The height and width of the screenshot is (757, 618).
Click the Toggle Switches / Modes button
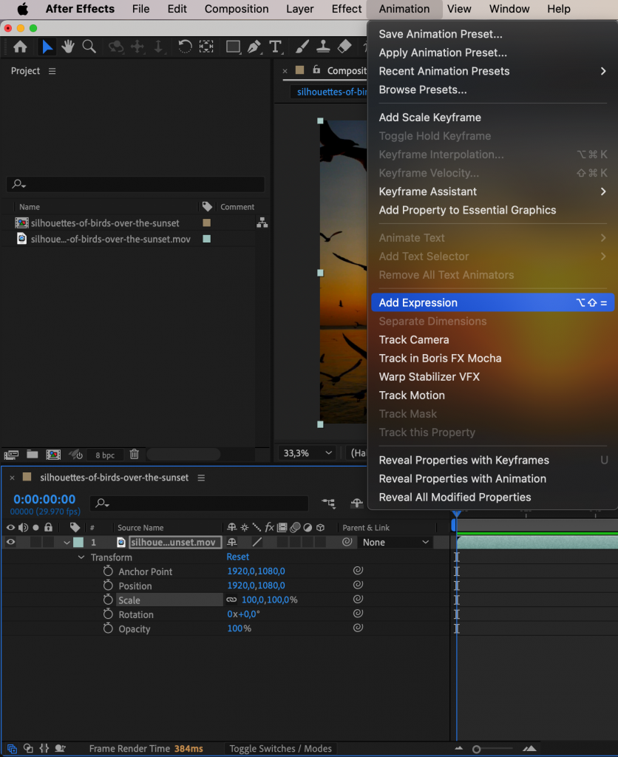click(x=280, y=748)
